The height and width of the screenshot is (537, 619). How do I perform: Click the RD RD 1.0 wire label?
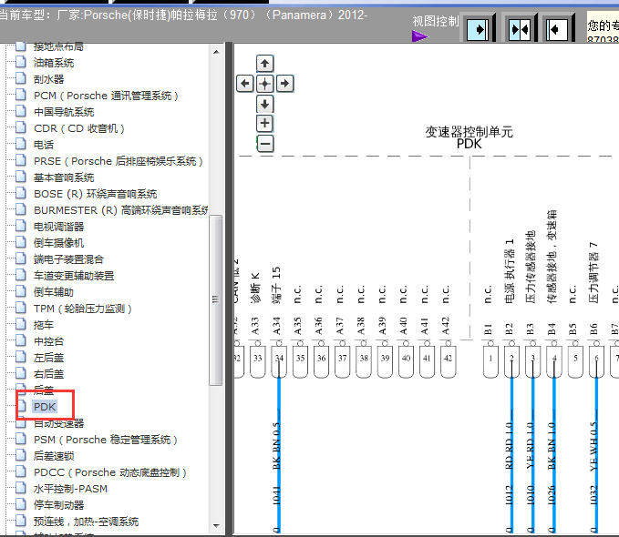pos(509,446)
